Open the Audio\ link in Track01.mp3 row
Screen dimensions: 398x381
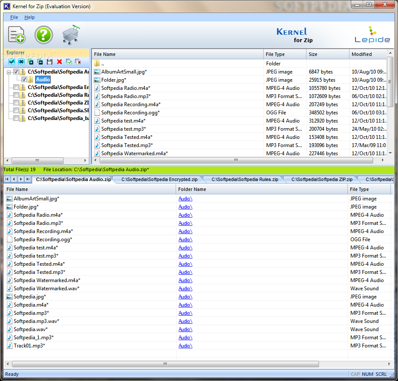[185, 346]
